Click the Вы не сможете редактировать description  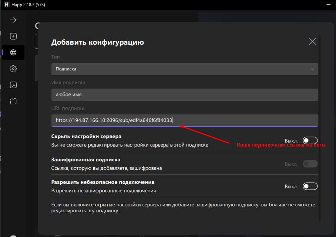coord(130,145)
